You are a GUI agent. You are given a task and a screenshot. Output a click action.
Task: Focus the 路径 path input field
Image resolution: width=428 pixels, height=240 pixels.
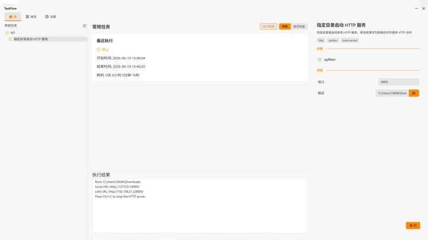click(392, 93)
